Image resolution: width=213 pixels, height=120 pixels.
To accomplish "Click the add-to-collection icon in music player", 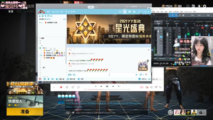I will pyautogui.click(x=67, y=87).
